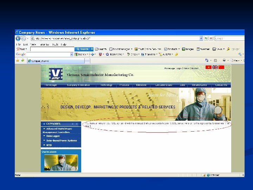Click the yellow Favorites star icon
Screen dimensions: 253x190
(x=18, y=61)
